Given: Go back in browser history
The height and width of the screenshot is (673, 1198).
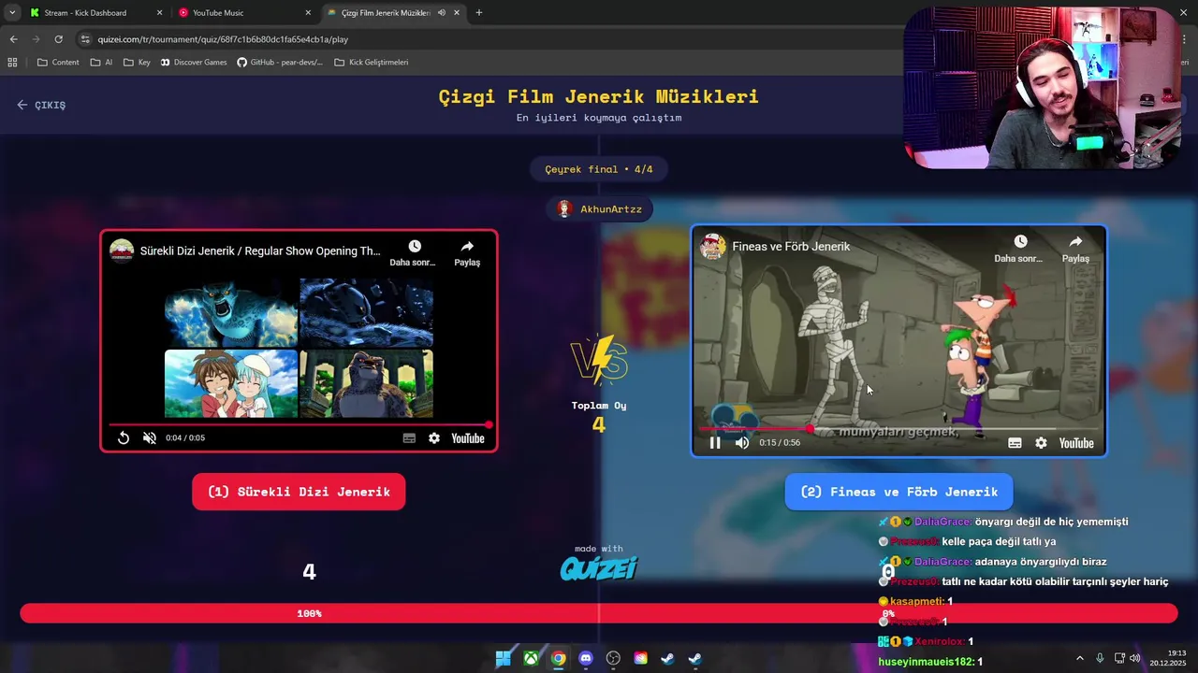Looking at the screenshot, I should click(x=13, y=39).
